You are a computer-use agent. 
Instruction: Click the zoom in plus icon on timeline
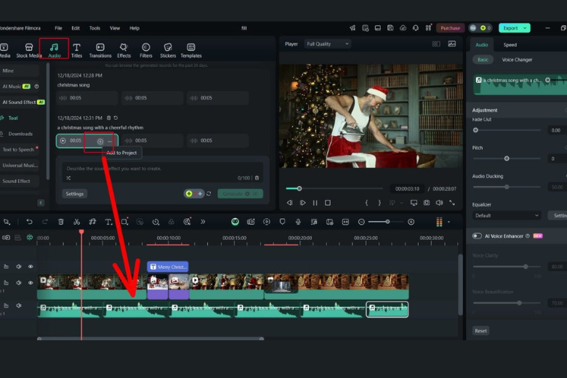tap(411, 222)
